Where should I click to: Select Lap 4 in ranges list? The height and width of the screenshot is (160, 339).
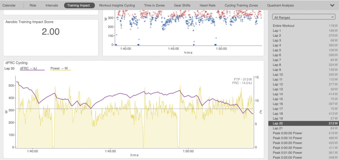click(x=304, y=45)
